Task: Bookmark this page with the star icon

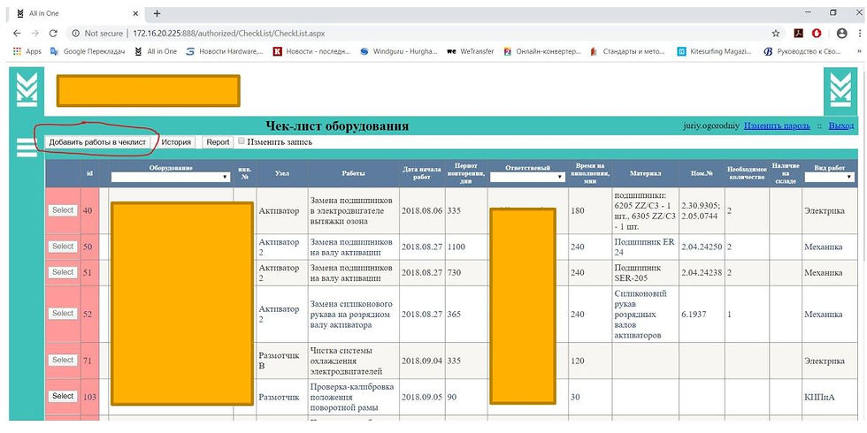Action: 776,34
